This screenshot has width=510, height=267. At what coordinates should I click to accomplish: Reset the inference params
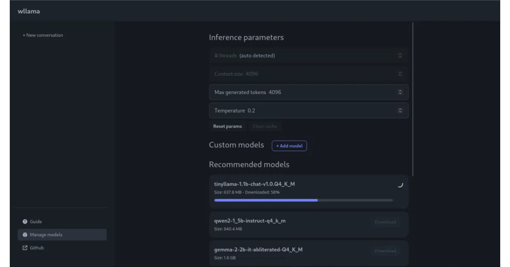[x=227, y=126]
